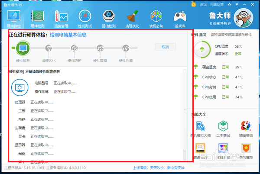The height and width of the screenshot is (174, 260).
Task: Click the 光驱 row label
Action: [x=22, y=154]
